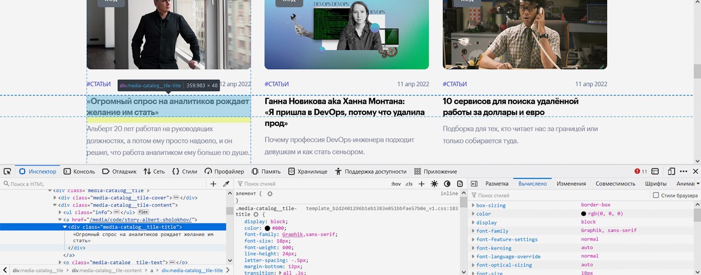Expand the color computed property
Viewport: 701px width, 275px height.
[x=473, y=214]
